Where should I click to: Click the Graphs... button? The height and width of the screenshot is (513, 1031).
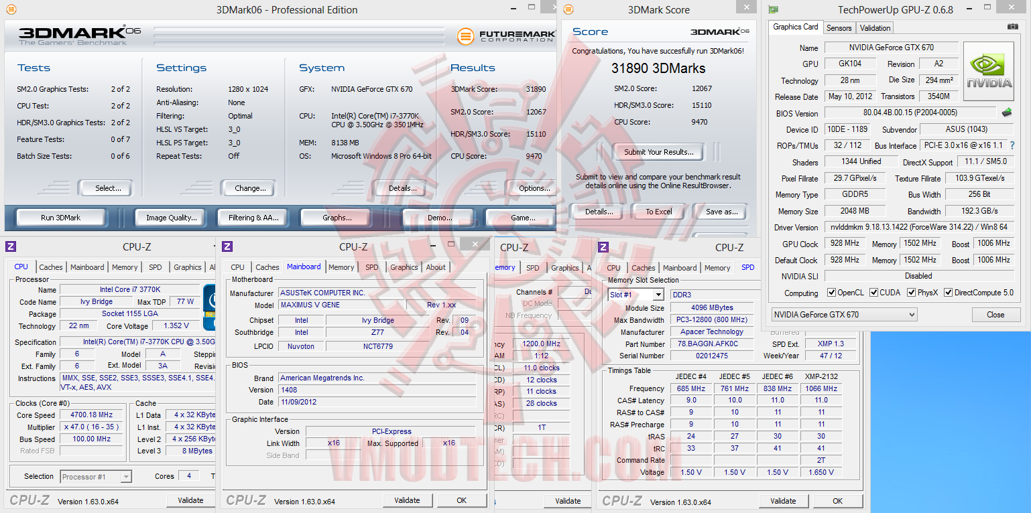(337, 218)
